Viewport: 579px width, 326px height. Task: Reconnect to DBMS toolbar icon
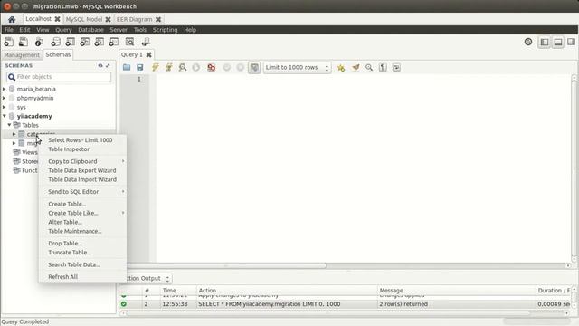point(146,43)
